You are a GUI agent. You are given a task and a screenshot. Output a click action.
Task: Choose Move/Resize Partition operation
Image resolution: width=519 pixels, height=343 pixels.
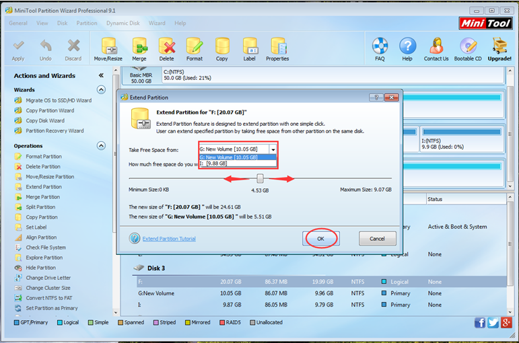pos(50,177)
